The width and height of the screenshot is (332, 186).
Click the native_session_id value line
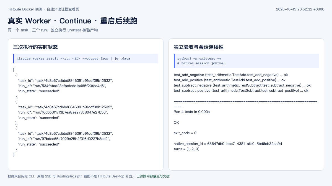228,144
